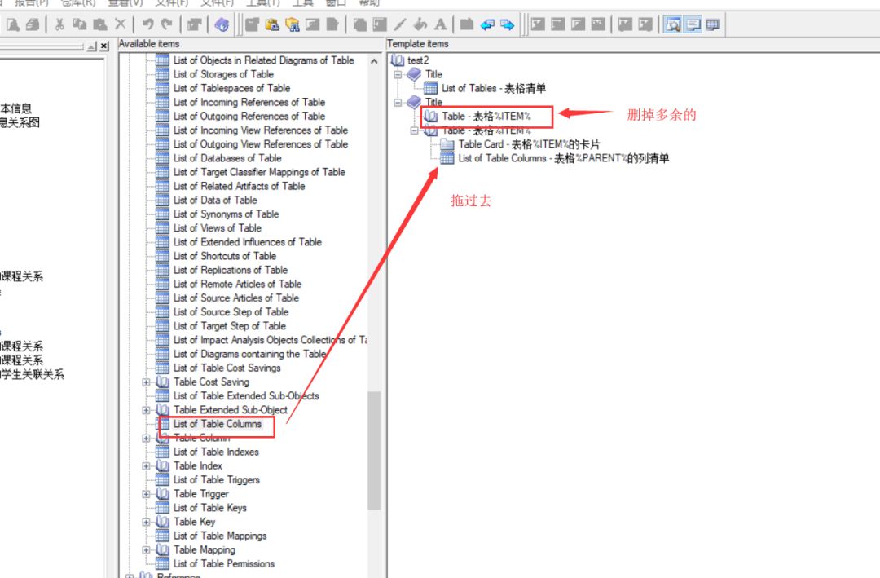This screenshot has width=880, height=578.
Task: Select 'List of Table Columns' in Available items
Action: point(218,424)
